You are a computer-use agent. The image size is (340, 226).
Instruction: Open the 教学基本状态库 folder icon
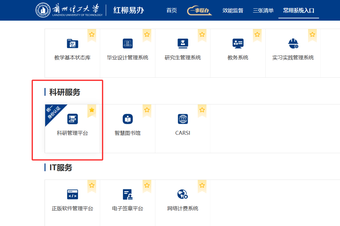click(73, 44)
